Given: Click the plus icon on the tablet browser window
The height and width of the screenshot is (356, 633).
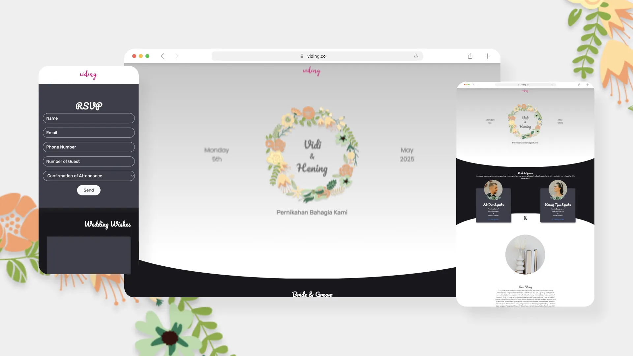Looking at the screenshot, I should point(587,85).
